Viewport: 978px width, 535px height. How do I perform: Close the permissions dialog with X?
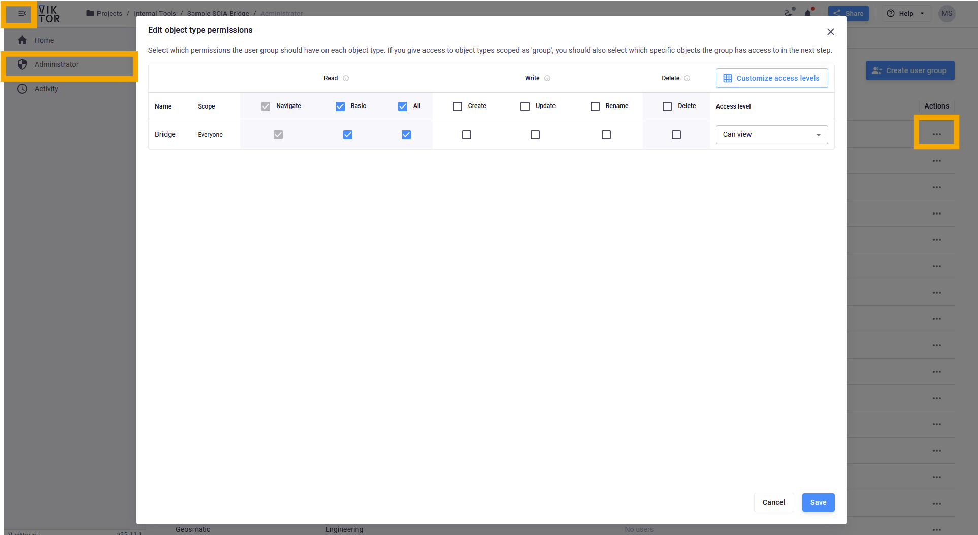(x=830, y=32)
